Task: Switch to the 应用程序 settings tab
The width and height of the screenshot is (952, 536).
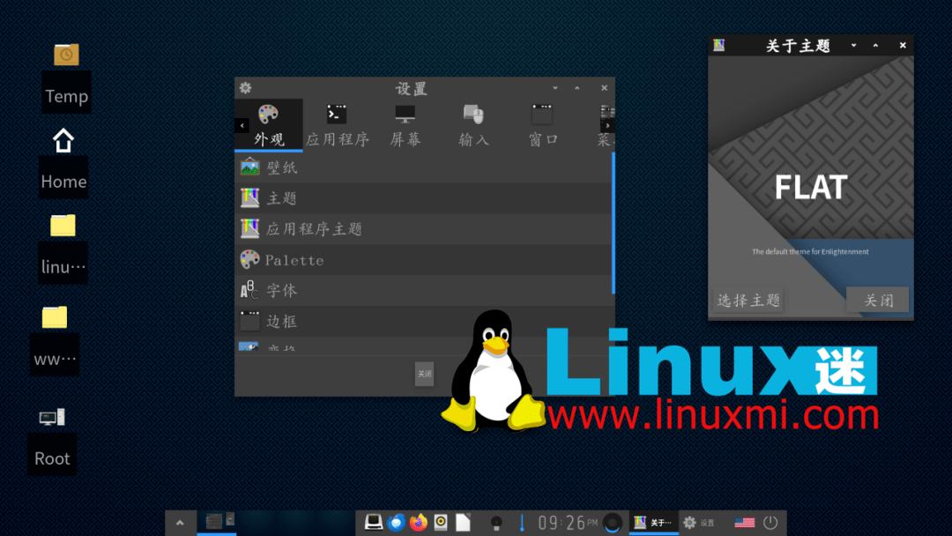Action: [336, 123]
